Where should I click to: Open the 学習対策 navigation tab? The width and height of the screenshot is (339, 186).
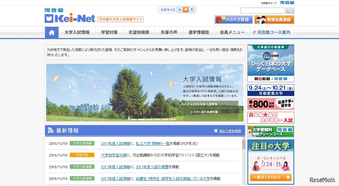click(x=109, y=32)
